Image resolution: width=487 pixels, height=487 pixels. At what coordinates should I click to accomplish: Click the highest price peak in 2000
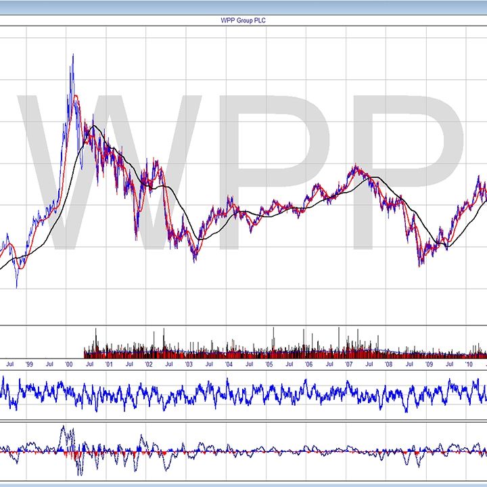point(72,55)
